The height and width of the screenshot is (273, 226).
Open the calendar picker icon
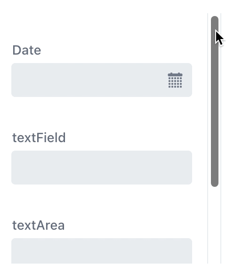pos(175,80)
